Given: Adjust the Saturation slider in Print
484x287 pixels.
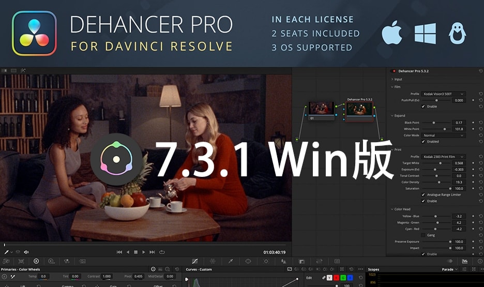Looking at the screenshot, I should [x=436, y=189].
